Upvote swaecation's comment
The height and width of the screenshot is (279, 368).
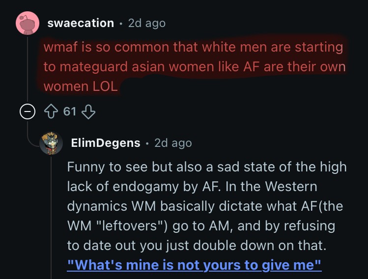[x=51, y=112]
